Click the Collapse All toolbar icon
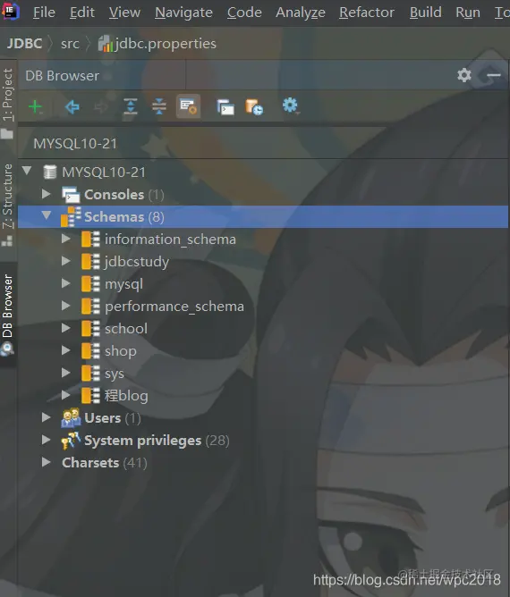Screen dimensions: 510x597 pyautogui.click(x=159, y=106)
